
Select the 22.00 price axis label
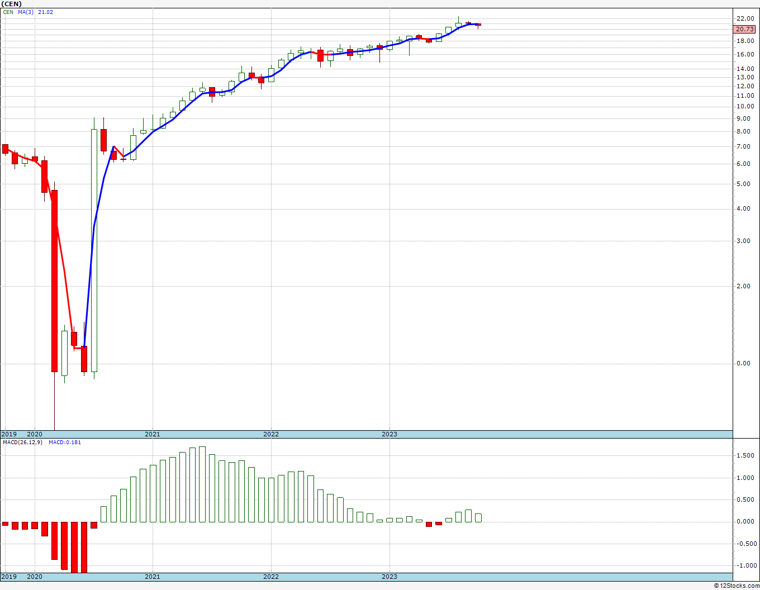click(745, 19)
